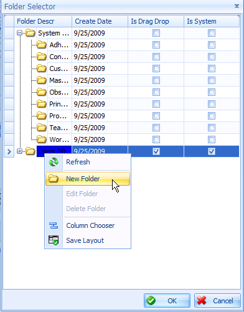This screenshot has width=244, height=312.
Task: Click the Cus... folder icon
Action: 42,69
